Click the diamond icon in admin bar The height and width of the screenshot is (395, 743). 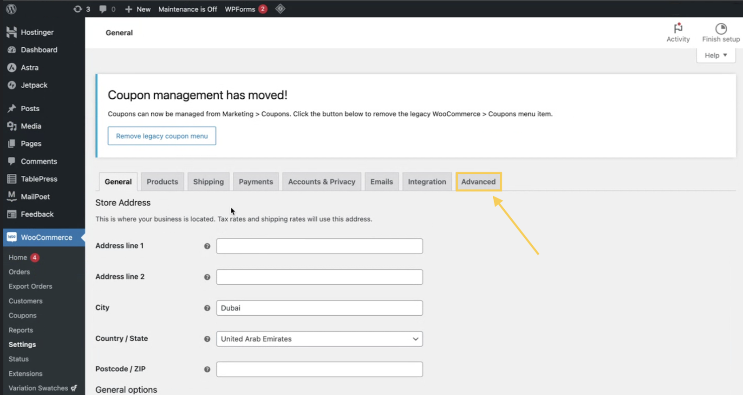point(280,9)
